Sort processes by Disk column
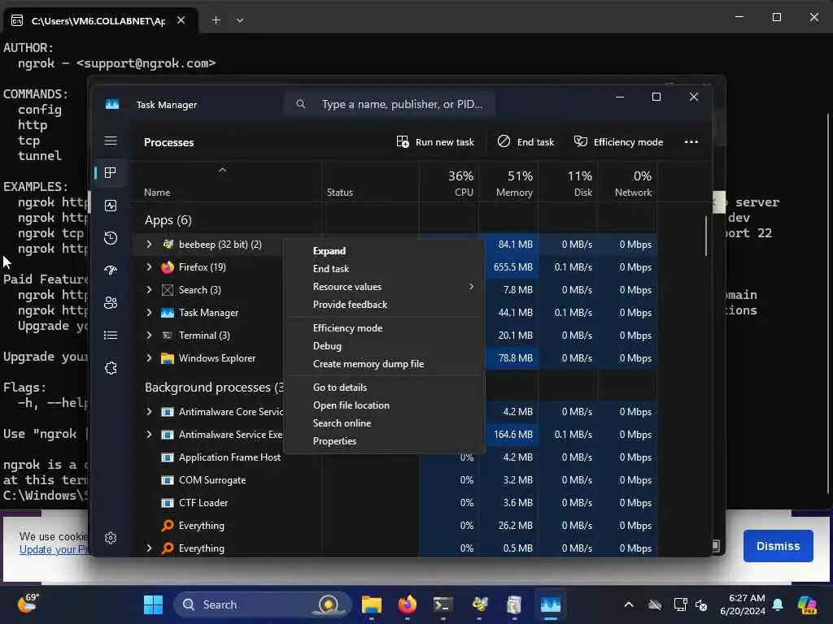This screenshot has height=624, width=833. 568,183
